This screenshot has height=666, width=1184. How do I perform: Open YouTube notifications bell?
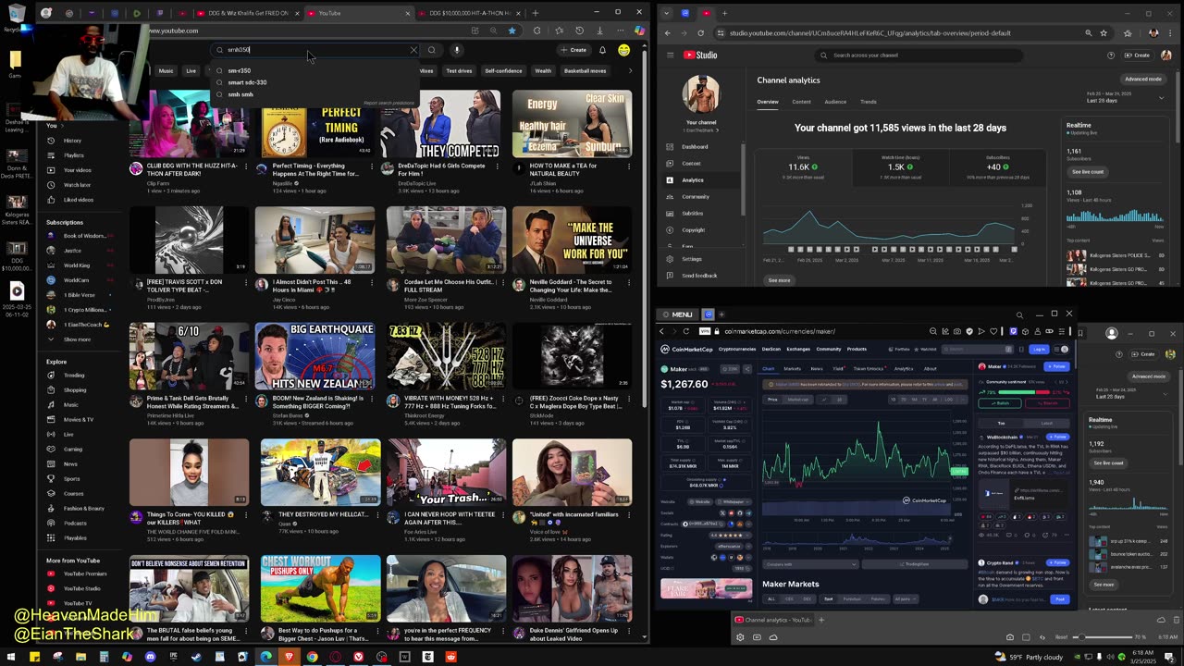pos(602,50)
